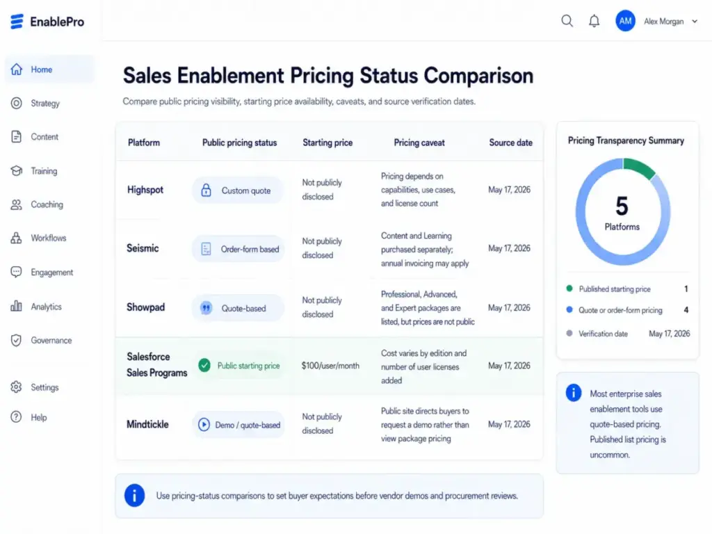The height and width of the screenshot is (534, 712).
Task: Click the form icon in Order-form based badge
Action: [206, 249]
